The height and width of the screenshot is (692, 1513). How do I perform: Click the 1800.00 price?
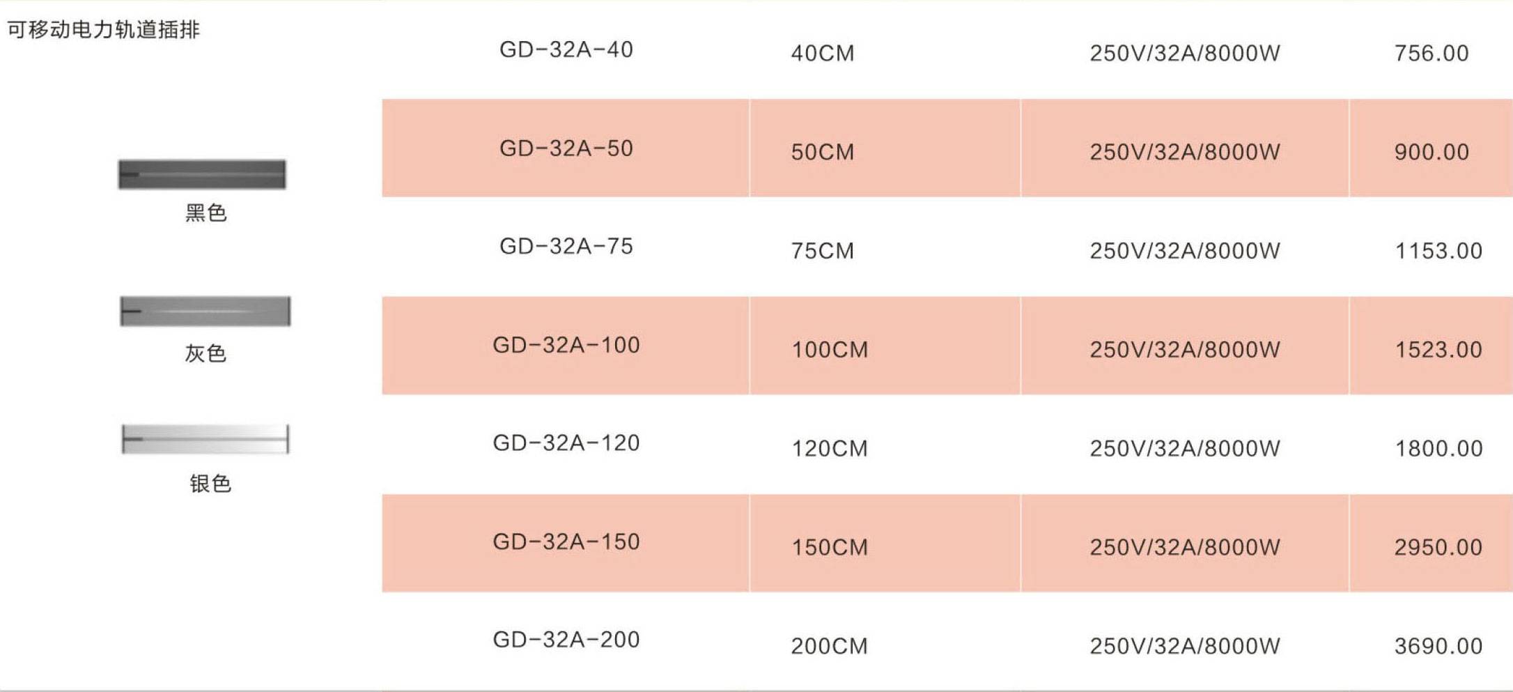click(1438, 449)
